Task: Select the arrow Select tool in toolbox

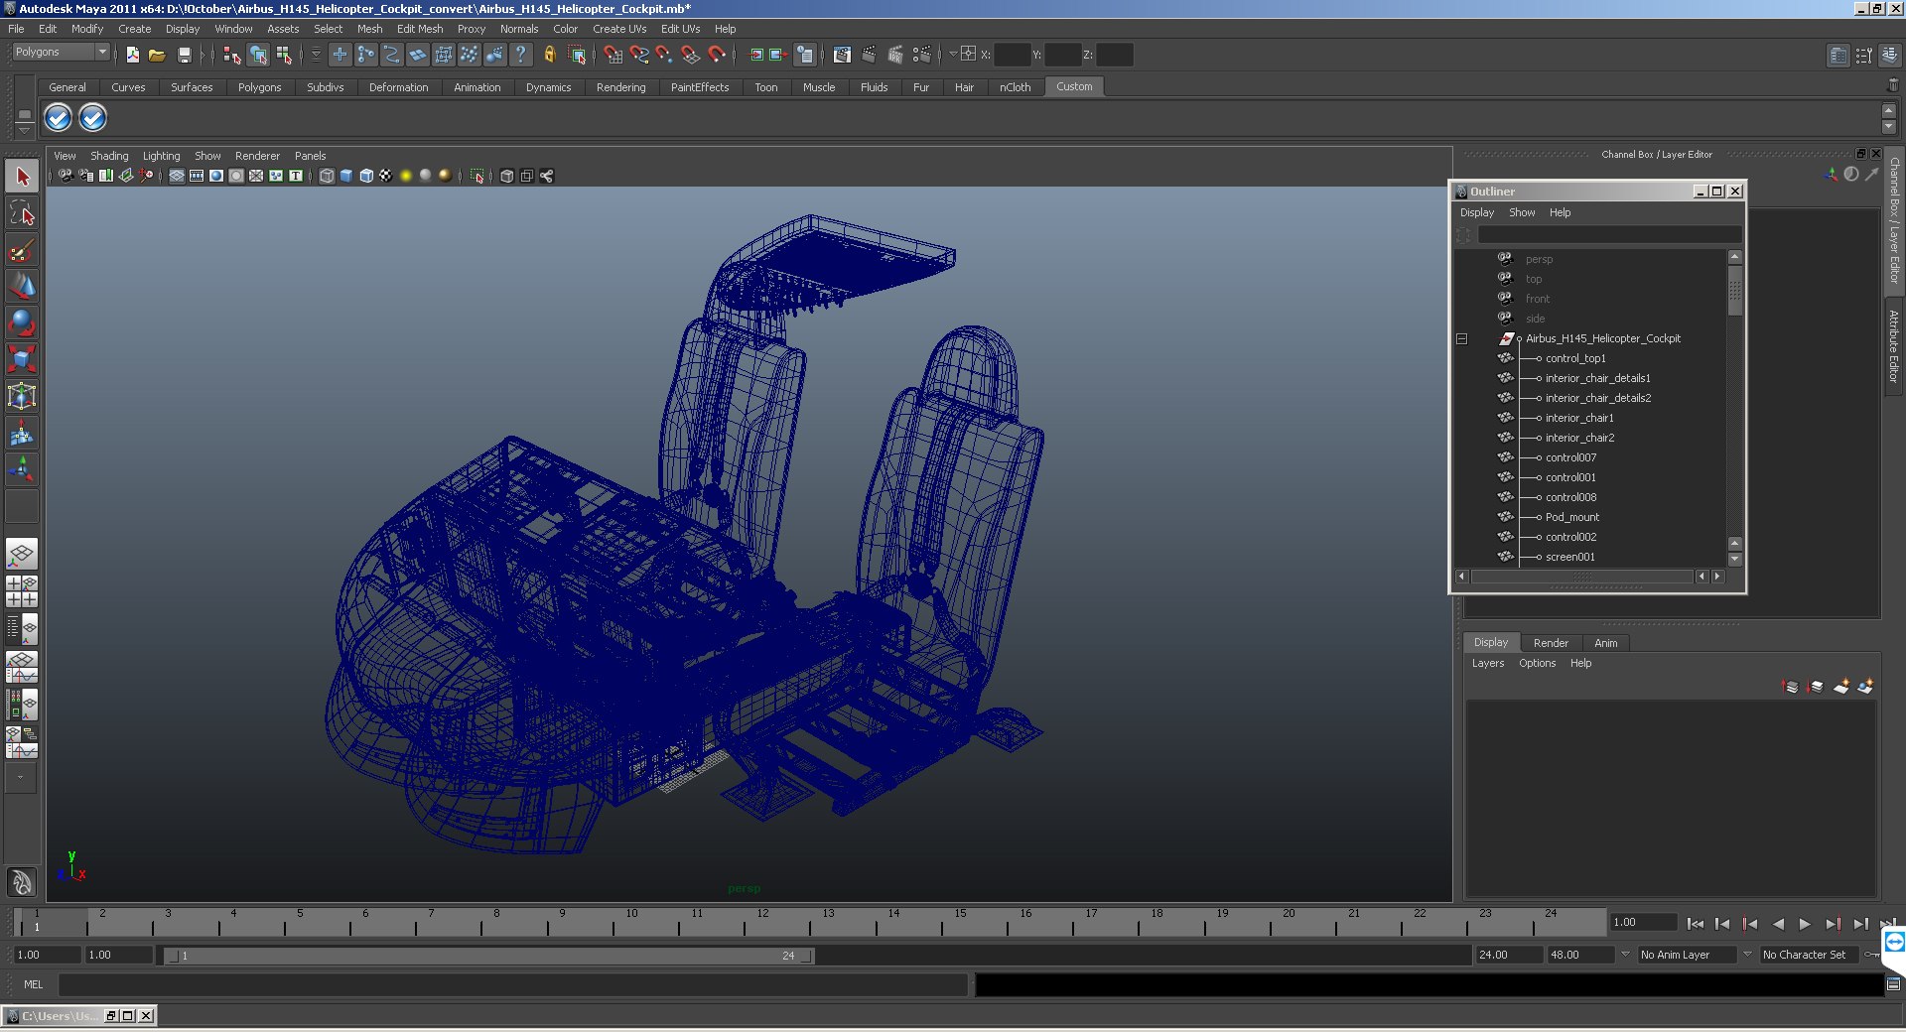Action: pyautogui.click(x=22, y=177)
